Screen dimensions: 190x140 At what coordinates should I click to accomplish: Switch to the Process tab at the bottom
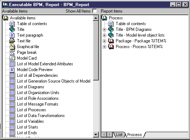point(134,135)
